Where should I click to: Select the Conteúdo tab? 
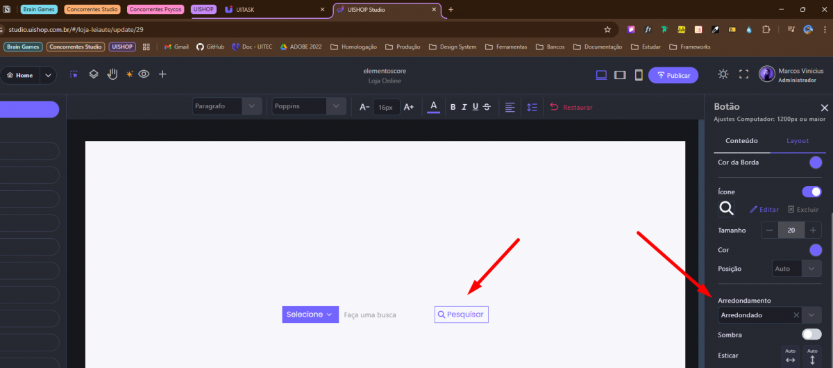click(x=741, y=141)
